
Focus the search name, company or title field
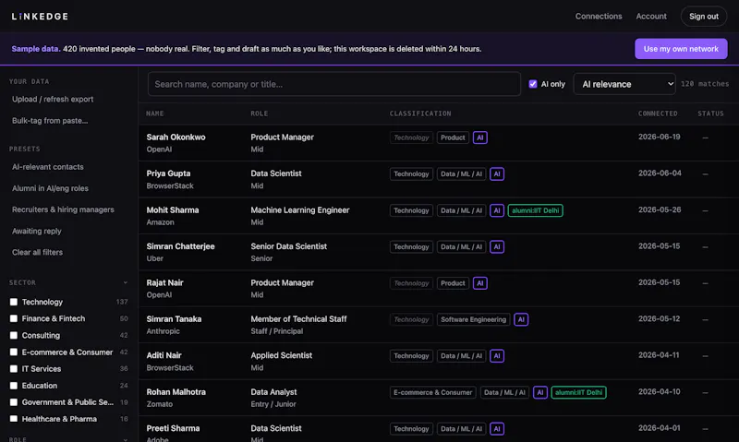[x=334, y=84]
